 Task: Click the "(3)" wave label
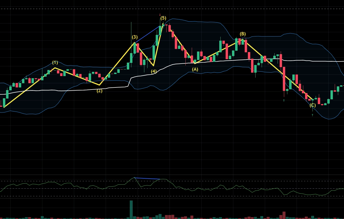135,37
